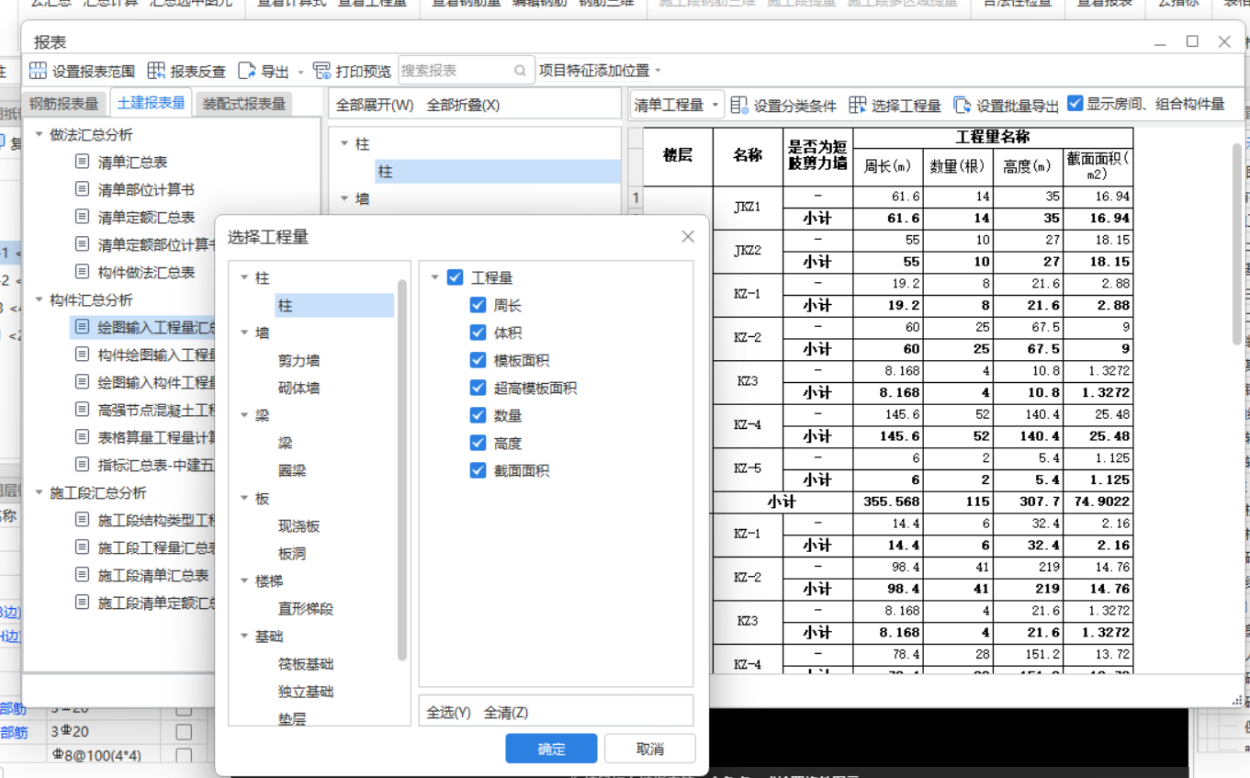Click the 选择工程量 toolbar icon
The height and width of the screenshot is (778, 1250).
pos(858,106)
